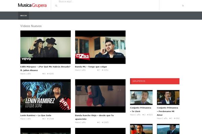Image resolution: width=202 pixels, height=134 pixels.
Task: Click view count 2465
Action: (106, 122)
